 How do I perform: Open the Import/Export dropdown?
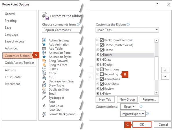pos(133,114)
